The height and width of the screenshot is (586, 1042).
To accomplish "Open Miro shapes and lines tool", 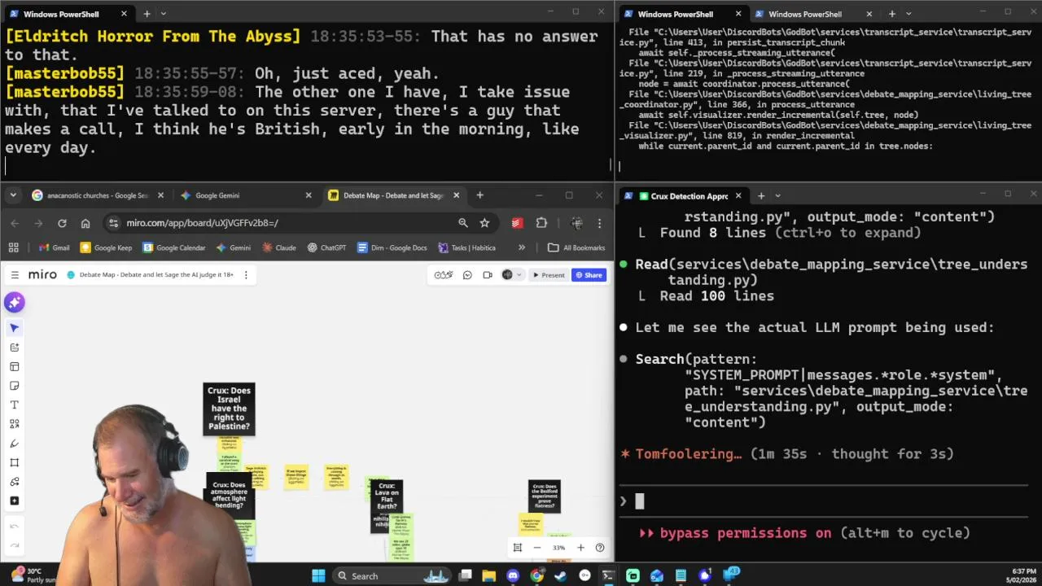I will (14, 424).
